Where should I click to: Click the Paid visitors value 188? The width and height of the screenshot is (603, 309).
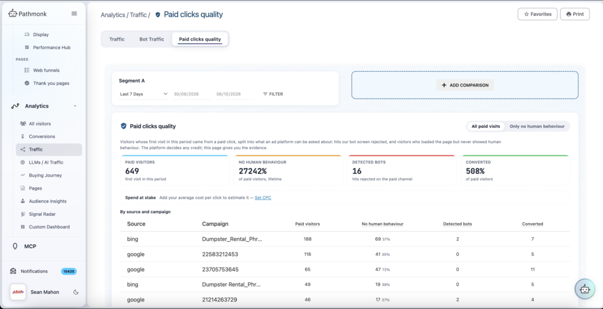307,239
